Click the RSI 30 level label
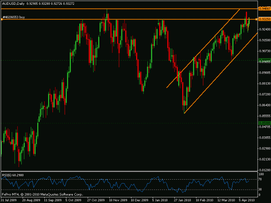 [260, 190]
